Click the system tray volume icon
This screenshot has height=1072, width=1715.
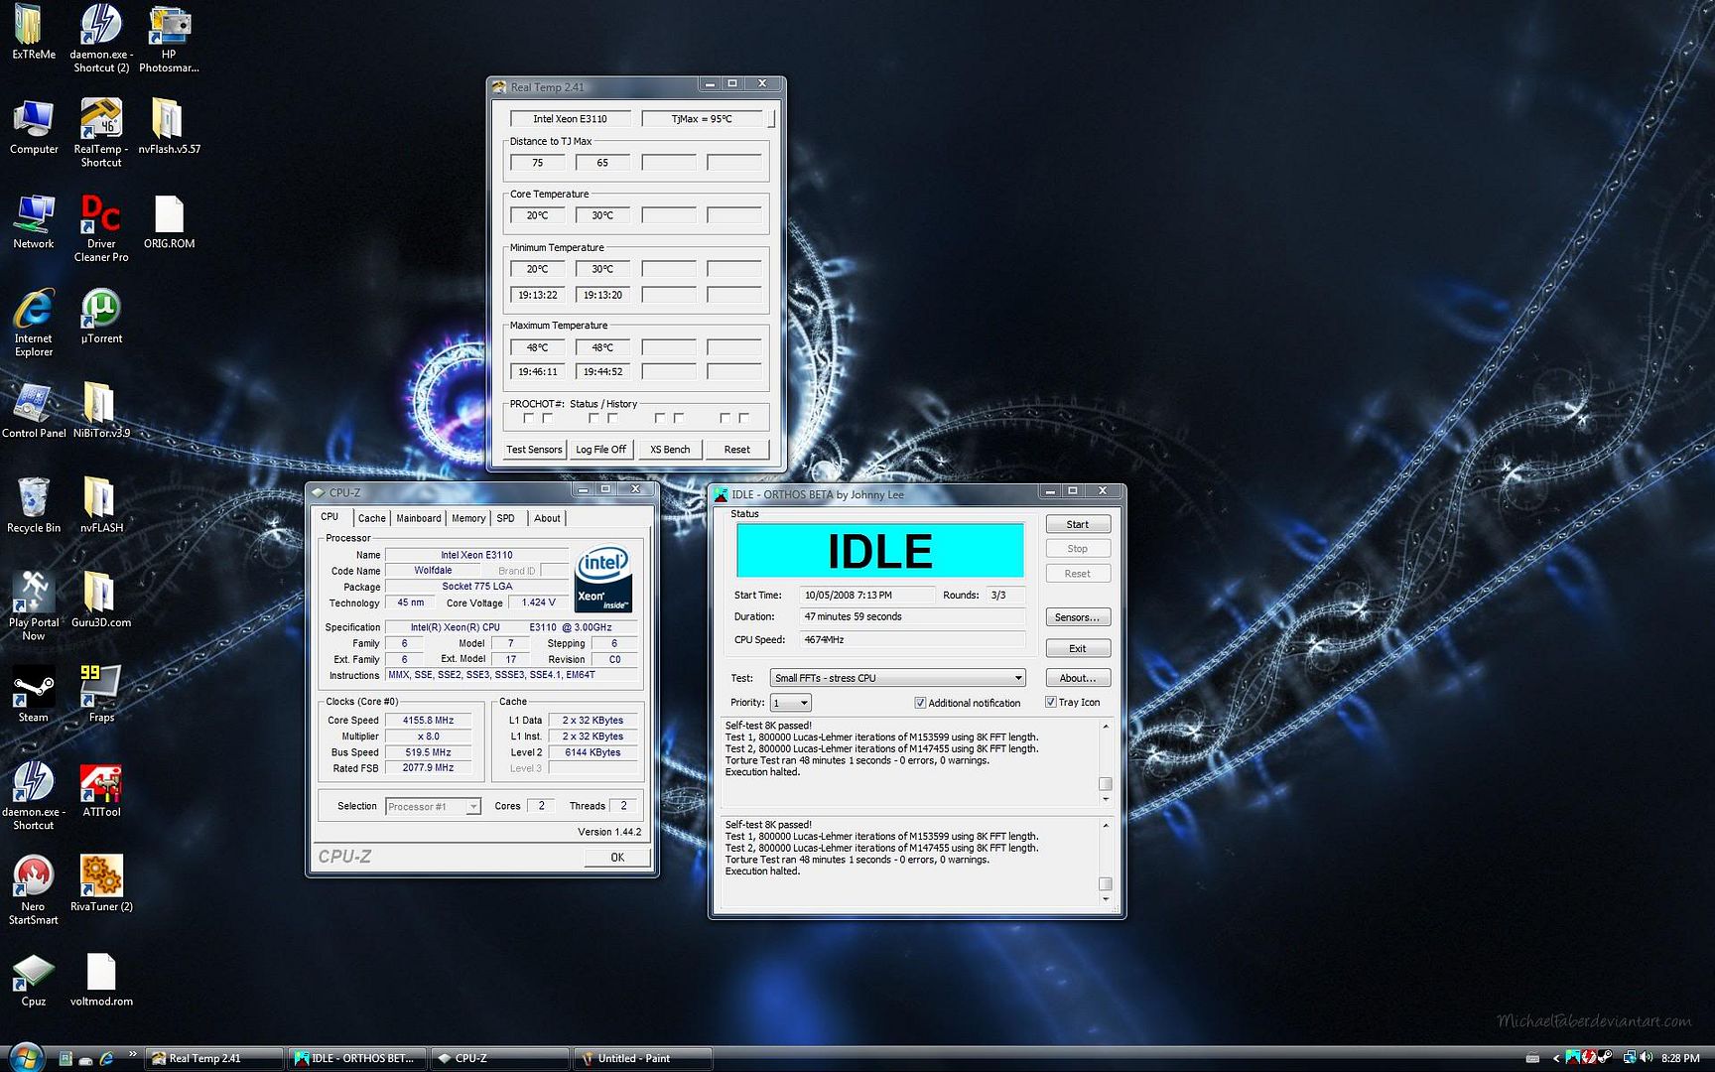1647,1057
